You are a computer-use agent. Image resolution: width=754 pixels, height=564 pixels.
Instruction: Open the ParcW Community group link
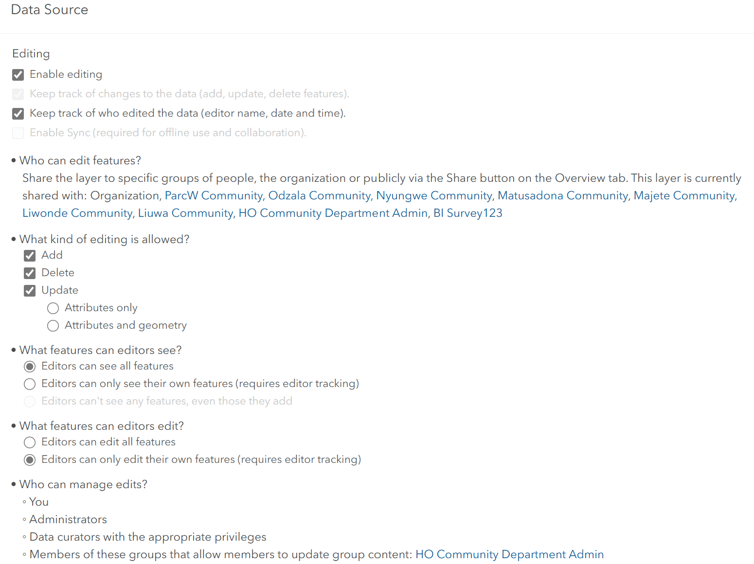pos(213,195)
